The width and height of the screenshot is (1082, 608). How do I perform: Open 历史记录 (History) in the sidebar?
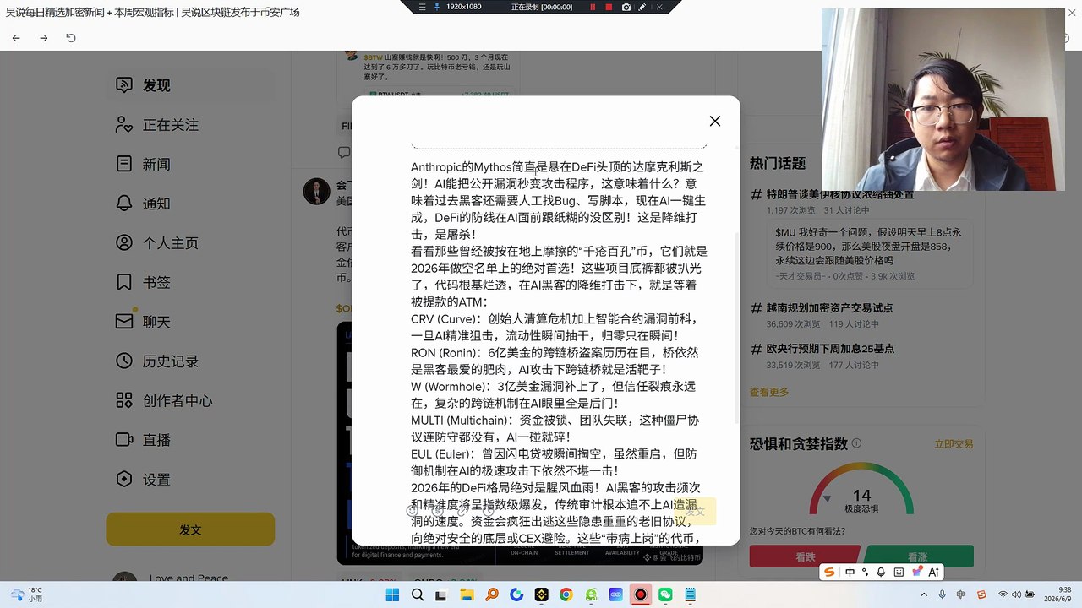pyautogui.click(x=190, y=361)
